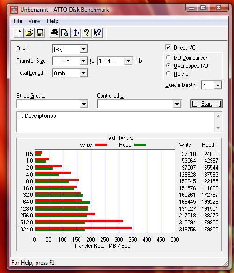Click the status bar text For Help, press F1
The height and width of the screenshot is (273, 234).
[x=33, y=262]
